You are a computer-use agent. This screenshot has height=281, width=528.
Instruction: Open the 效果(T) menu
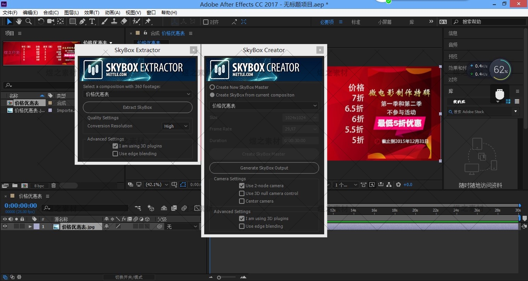pos(92,13)
